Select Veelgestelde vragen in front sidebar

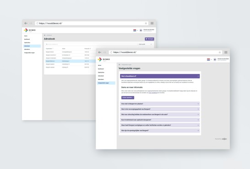(106, 83)
